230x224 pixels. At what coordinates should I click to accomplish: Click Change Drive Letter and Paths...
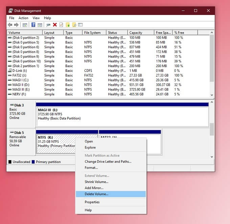(x=108, y=162)
